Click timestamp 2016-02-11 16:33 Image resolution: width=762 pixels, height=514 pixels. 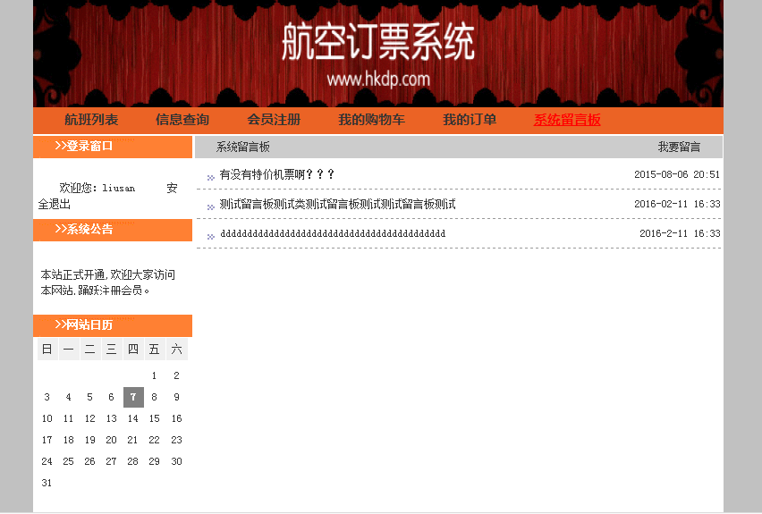pyautogui.click(x=677, y=204)
